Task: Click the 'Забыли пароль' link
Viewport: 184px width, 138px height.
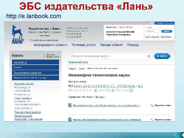Action: [x=152, y=37]
